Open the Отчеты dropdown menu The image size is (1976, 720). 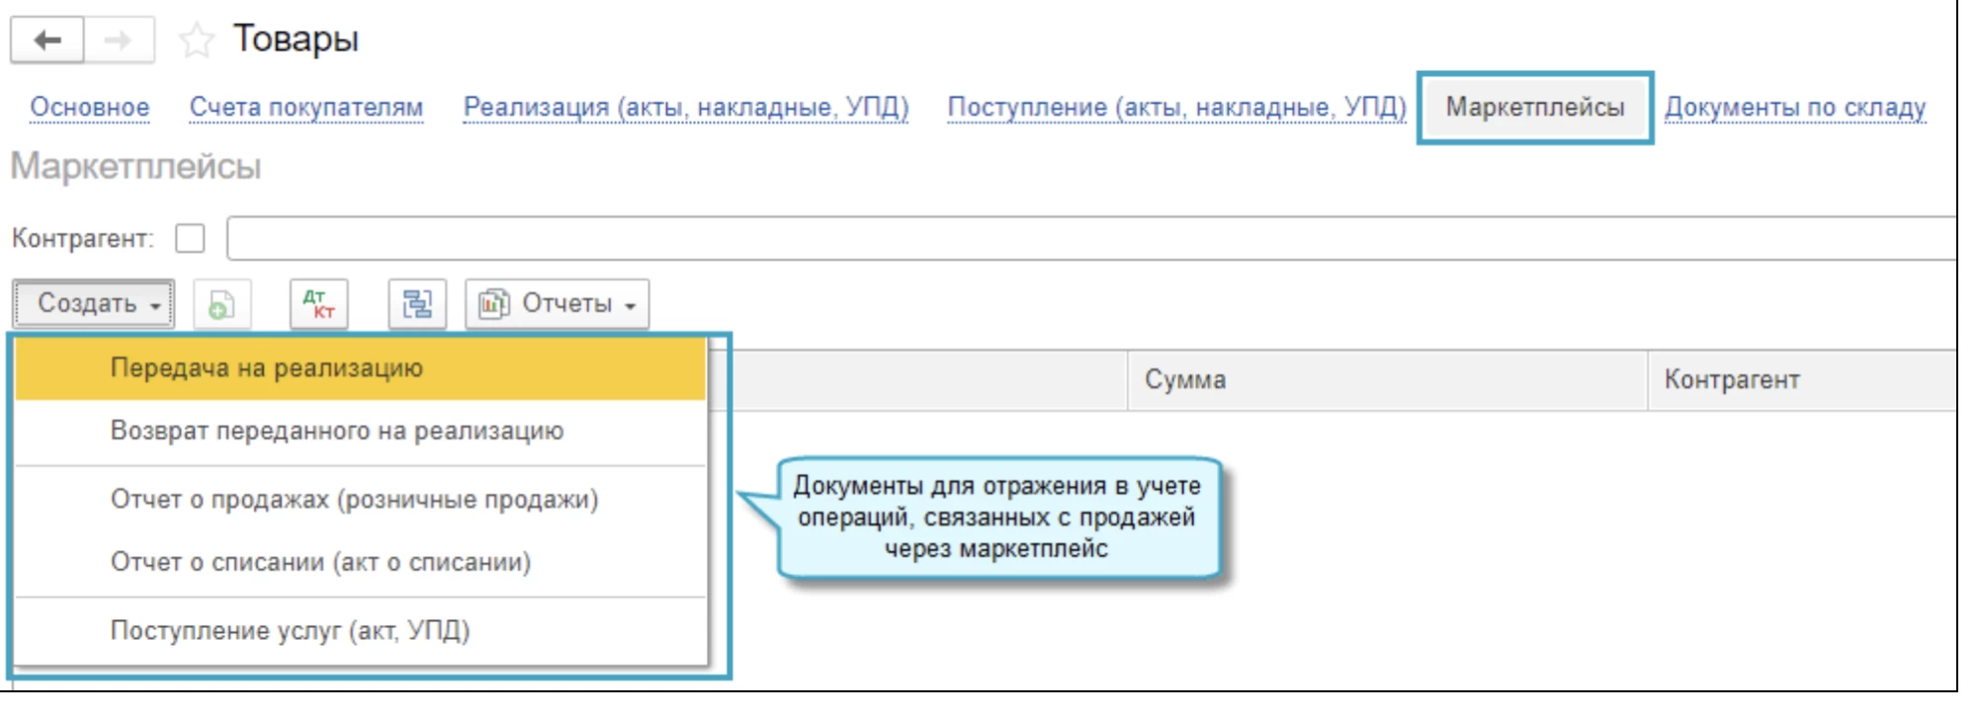point(558,304)
